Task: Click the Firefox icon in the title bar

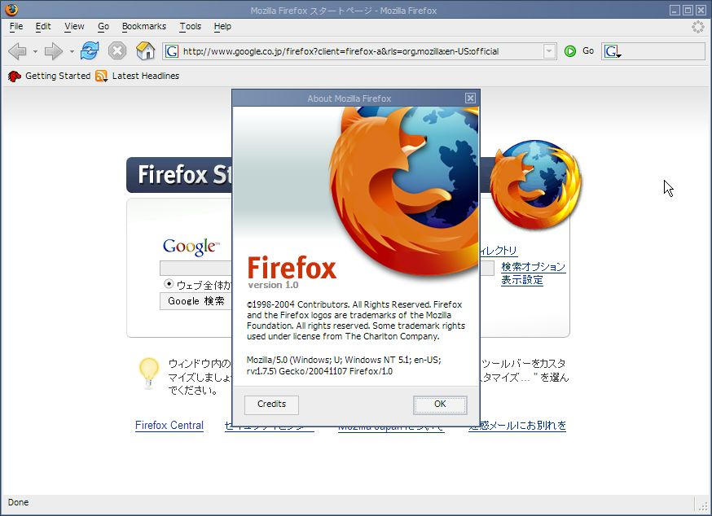Action: pos(11,10)
